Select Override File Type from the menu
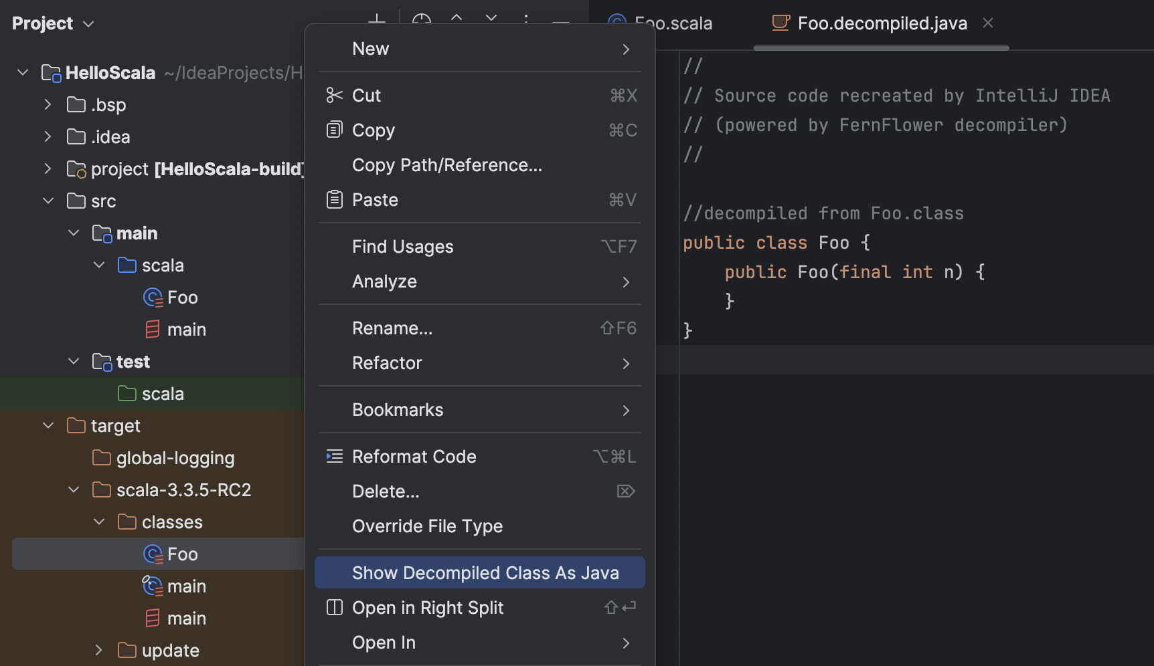The height and width of the screenshot is (666, 1154). click(x=427, y=526)
